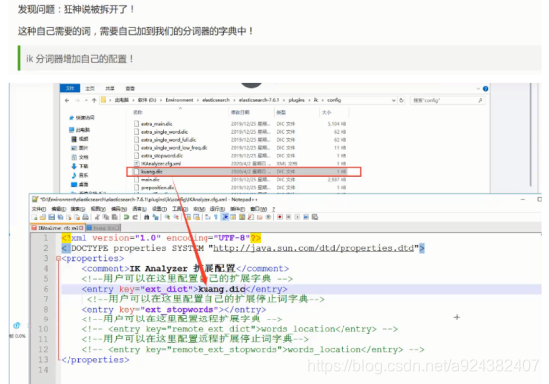The height and width of the screenshot is (384, 549).
Task: Click the Zoom In magnifier icon
Action: pos(167,217)
